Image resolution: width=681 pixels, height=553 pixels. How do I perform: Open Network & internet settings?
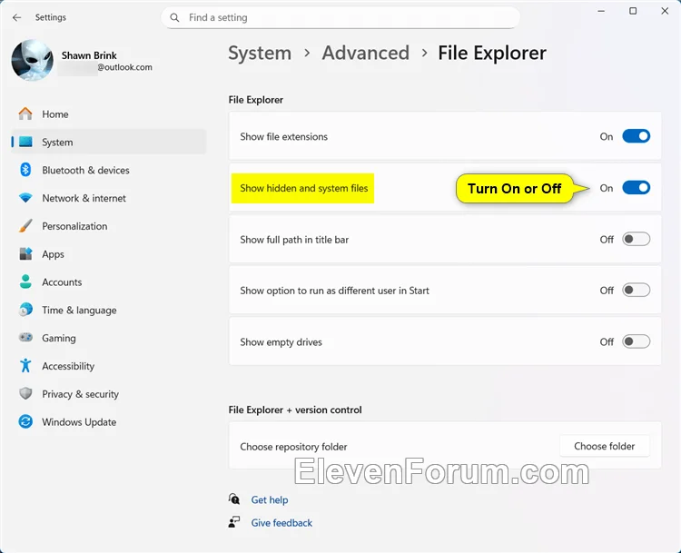click(x=109, y=198)
